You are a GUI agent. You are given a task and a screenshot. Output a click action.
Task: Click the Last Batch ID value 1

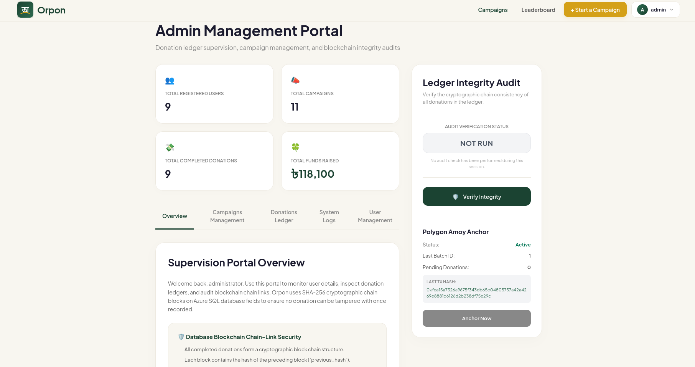pos(530,256)
